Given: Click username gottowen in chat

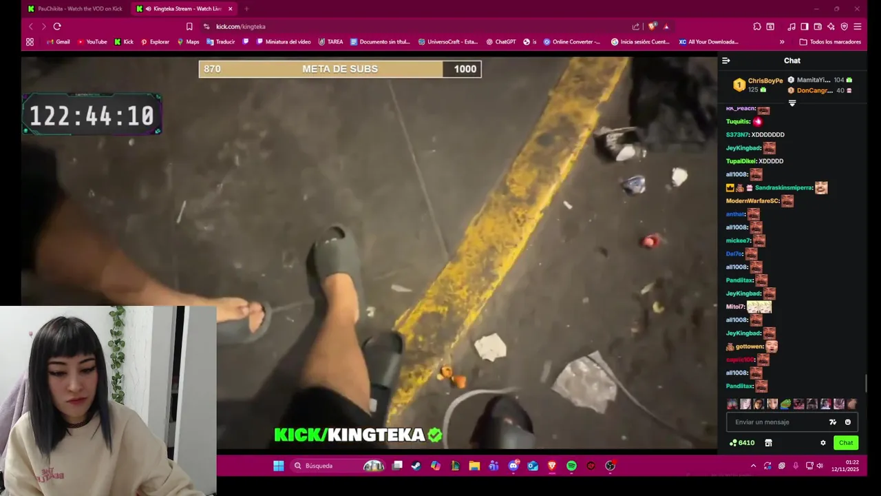Looking at the screenshot, I should 750,347.
